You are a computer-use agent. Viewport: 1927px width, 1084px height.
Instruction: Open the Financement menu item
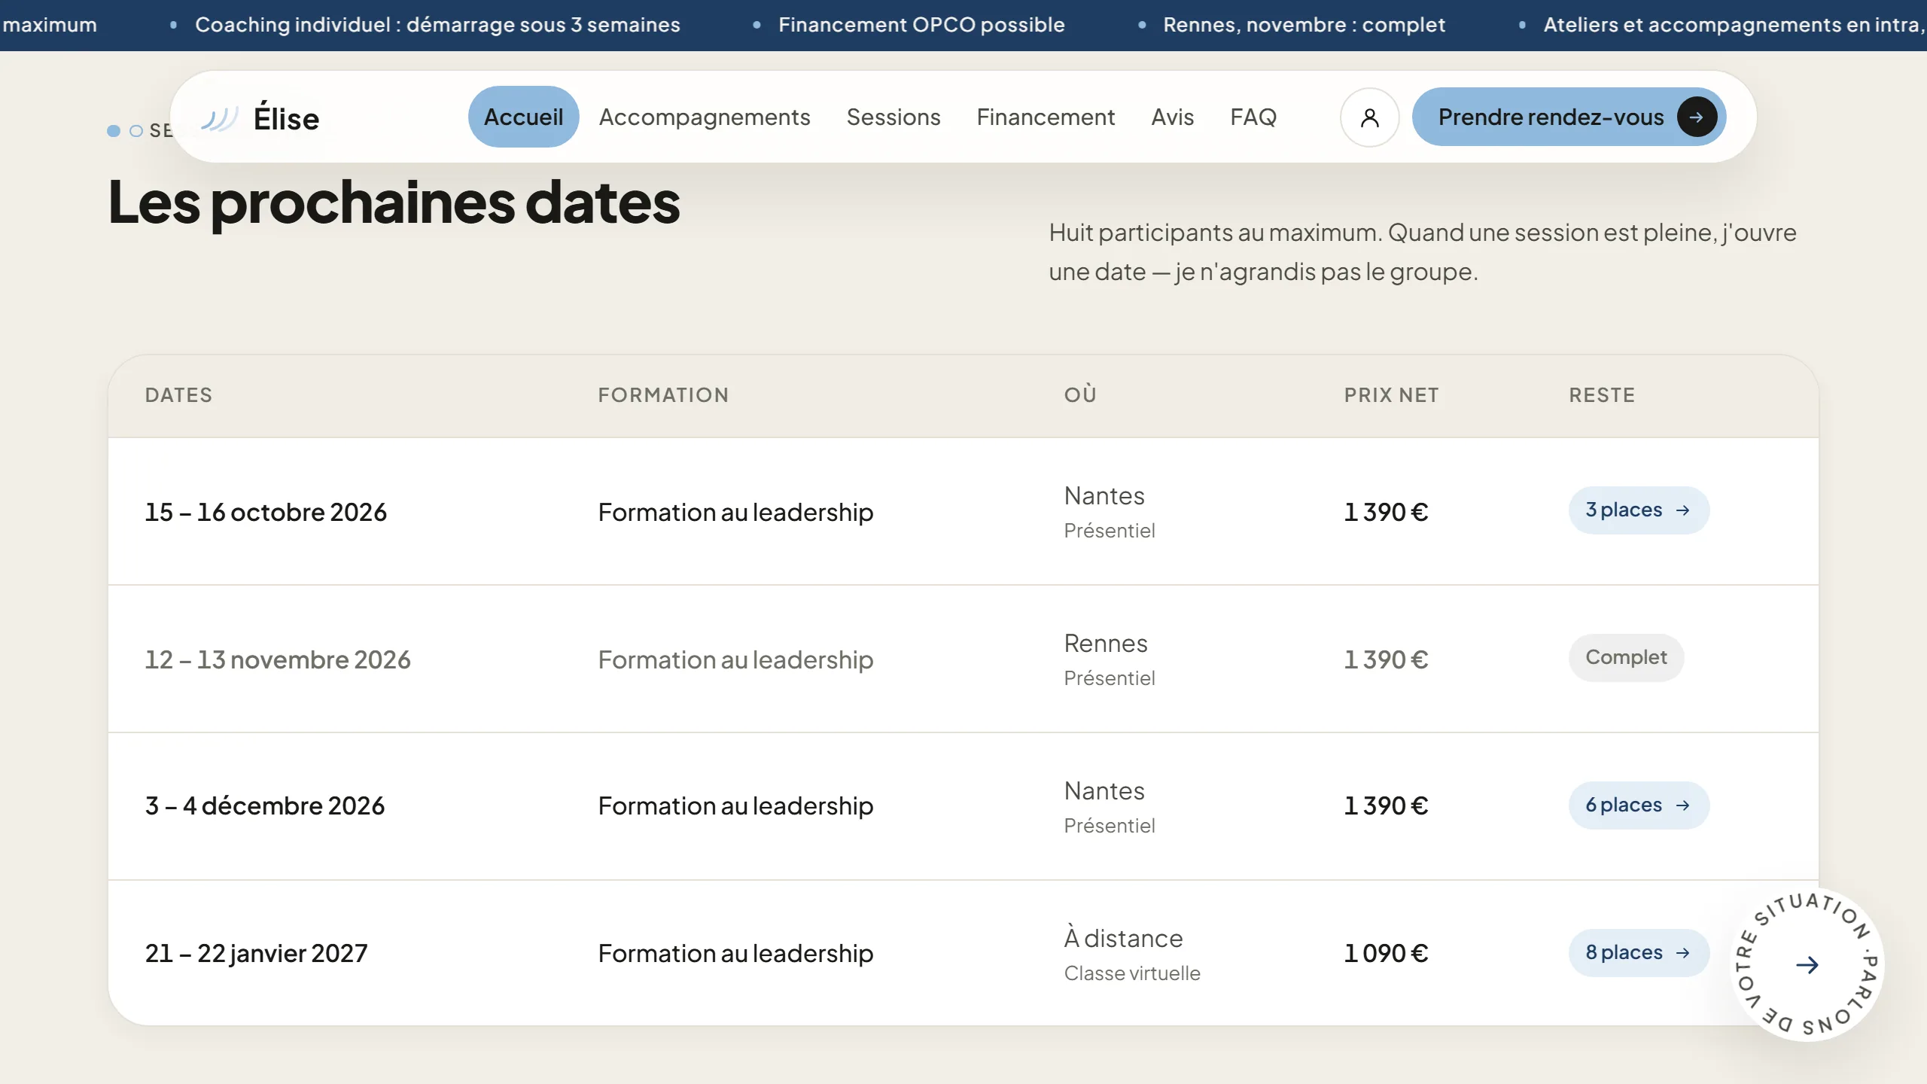click(x=1046, y=117)
